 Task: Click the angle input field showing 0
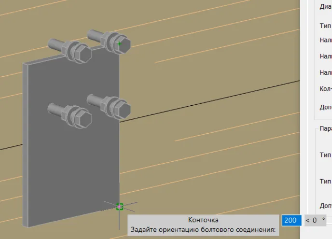pos(315,220)
